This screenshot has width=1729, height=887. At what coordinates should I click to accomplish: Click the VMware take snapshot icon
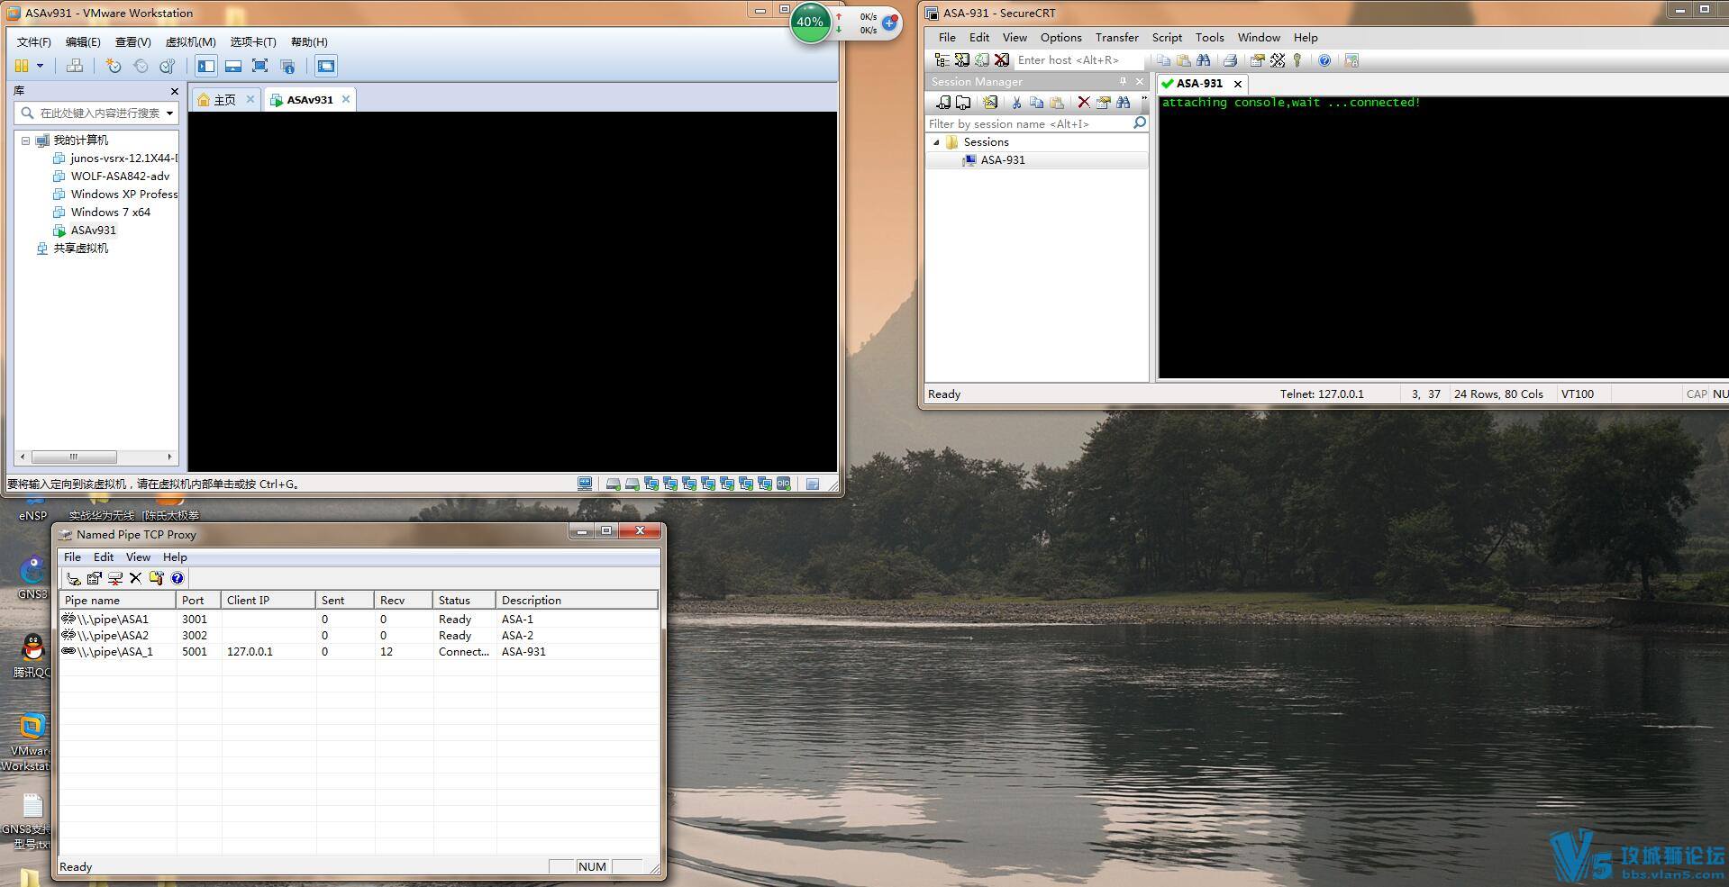(114, 66)
